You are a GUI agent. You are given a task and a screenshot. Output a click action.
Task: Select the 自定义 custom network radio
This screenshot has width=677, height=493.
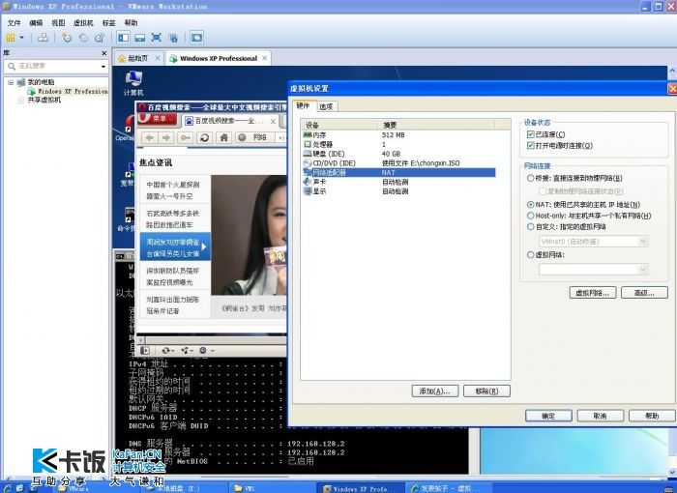530,226
